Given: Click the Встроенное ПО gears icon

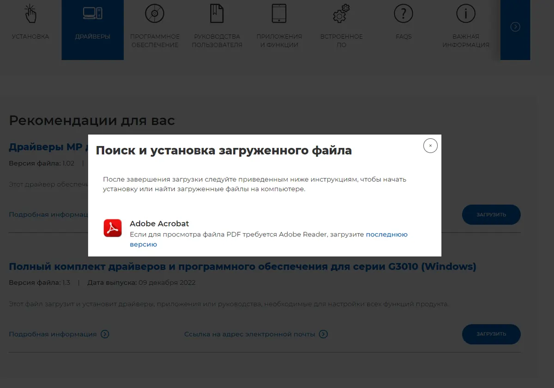Looking at the screenshot, I should point(342,14).
